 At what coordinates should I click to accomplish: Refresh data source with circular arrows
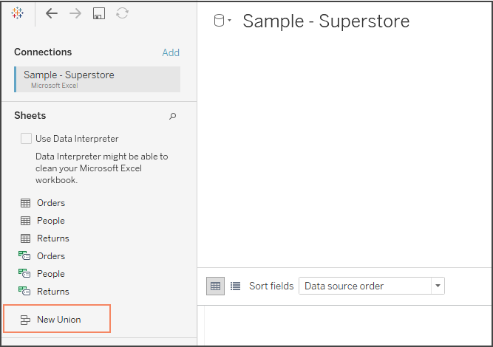point(122,13)
